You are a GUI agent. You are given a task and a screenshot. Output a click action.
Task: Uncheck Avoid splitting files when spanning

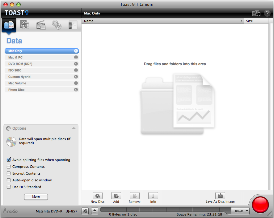click(9, 160)
